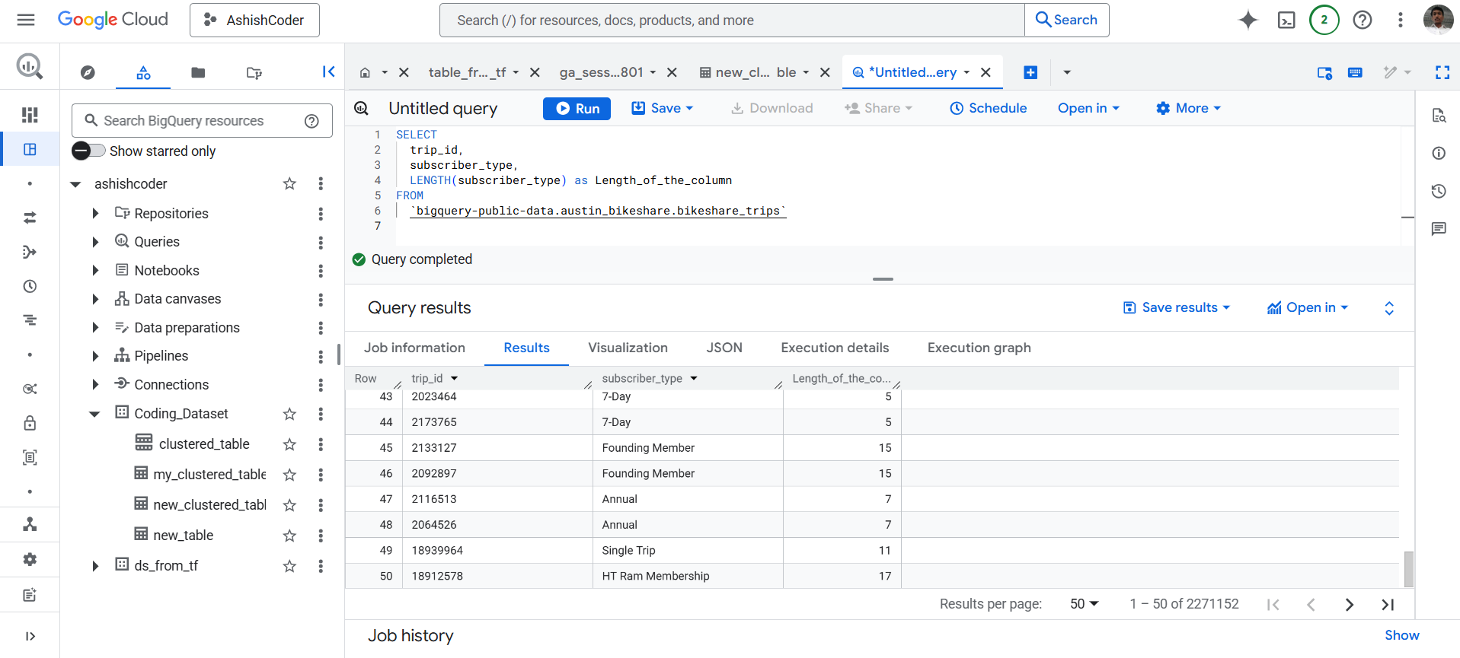Focus the Search BigQuery resources field
Screen dimensions: 1460x658
coord(202,120)
